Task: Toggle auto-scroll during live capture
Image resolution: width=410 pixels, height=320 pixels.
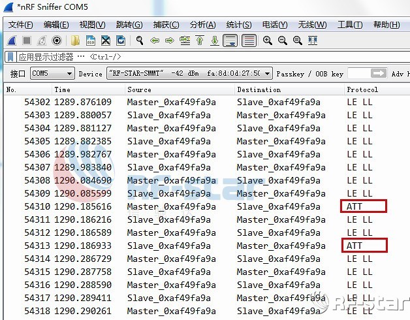Action: (x=230, y=40)
